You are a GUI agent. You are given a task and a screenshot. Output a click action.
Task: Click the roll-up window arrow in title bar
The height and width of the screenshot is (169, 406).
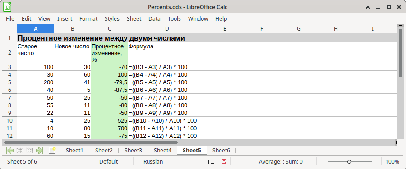point(368,7)
